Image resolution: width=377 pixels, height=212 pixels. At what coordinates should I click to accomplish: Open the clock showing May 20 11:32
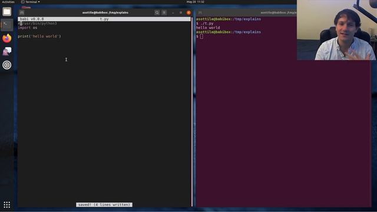coord(195,2)
